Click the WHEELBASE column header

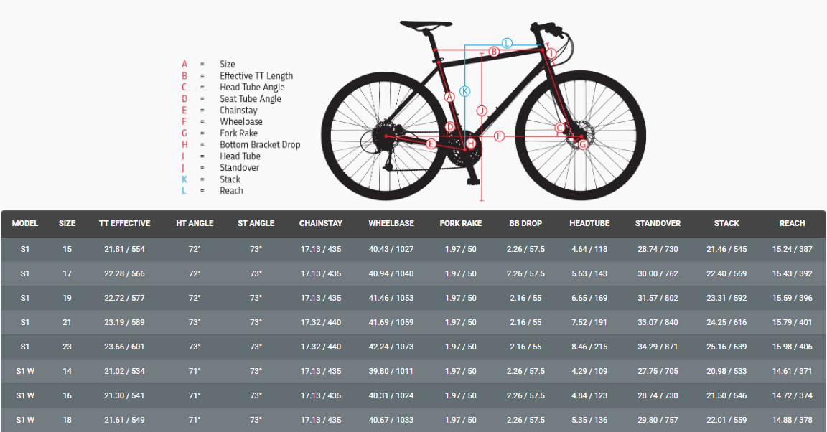[x=391, y=223]
